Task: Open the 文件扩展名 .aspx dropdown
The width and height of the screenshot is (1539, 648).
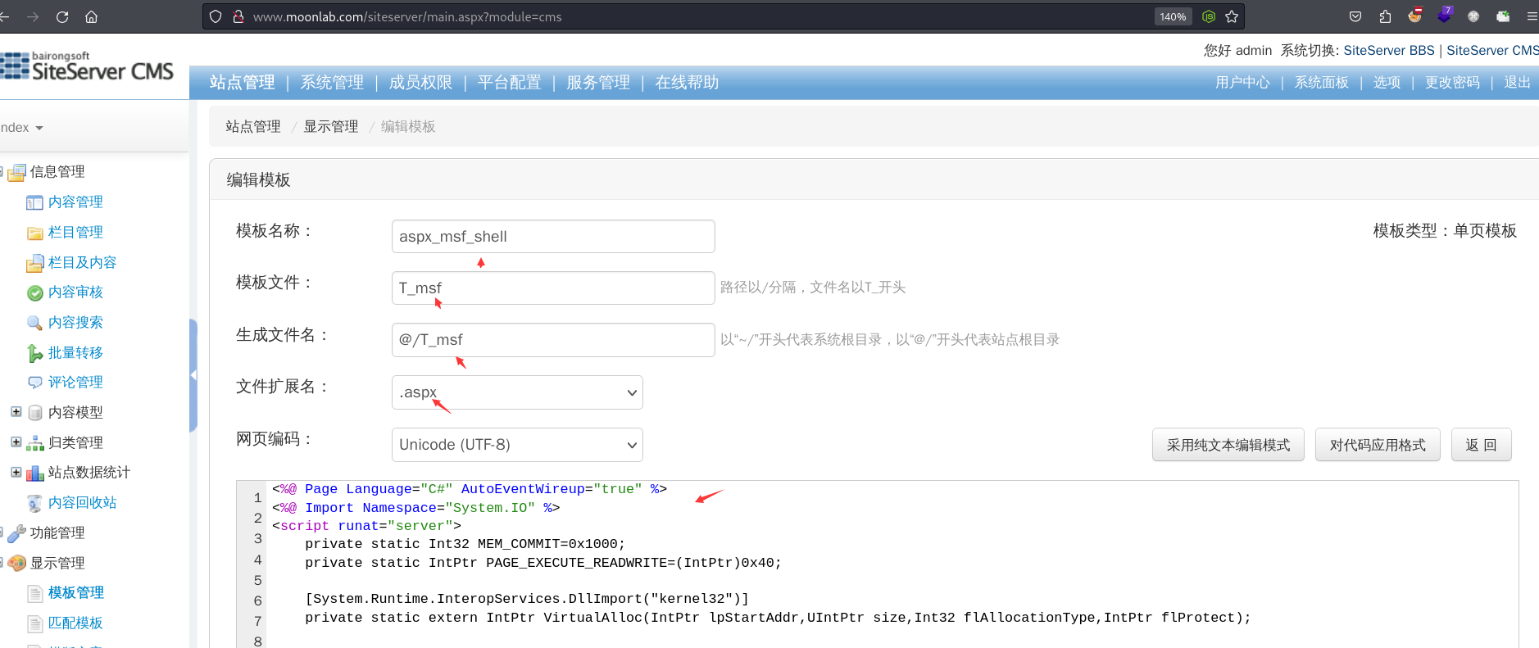Action: pyautogui.click(x=517, y=392)
